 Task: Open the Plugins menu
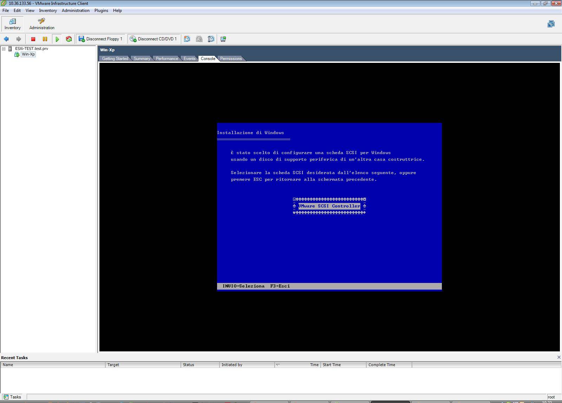click(101, 11)
